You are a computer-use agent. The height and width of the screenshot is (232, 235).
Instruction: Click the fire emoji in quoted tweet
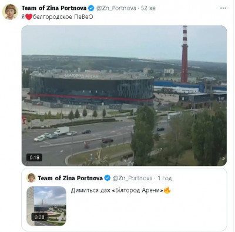click(167, 190)
